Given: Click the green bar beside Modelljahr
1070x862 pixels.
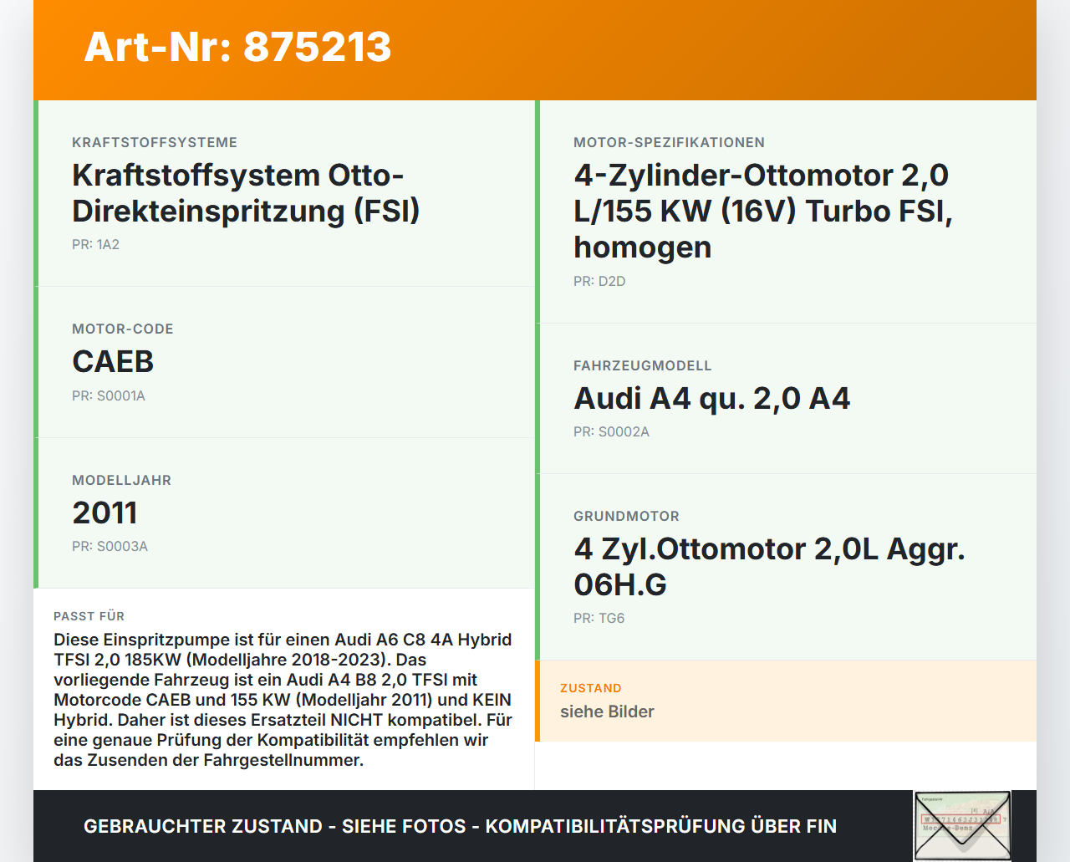Looking at the screenshot, I should (35, 513).
